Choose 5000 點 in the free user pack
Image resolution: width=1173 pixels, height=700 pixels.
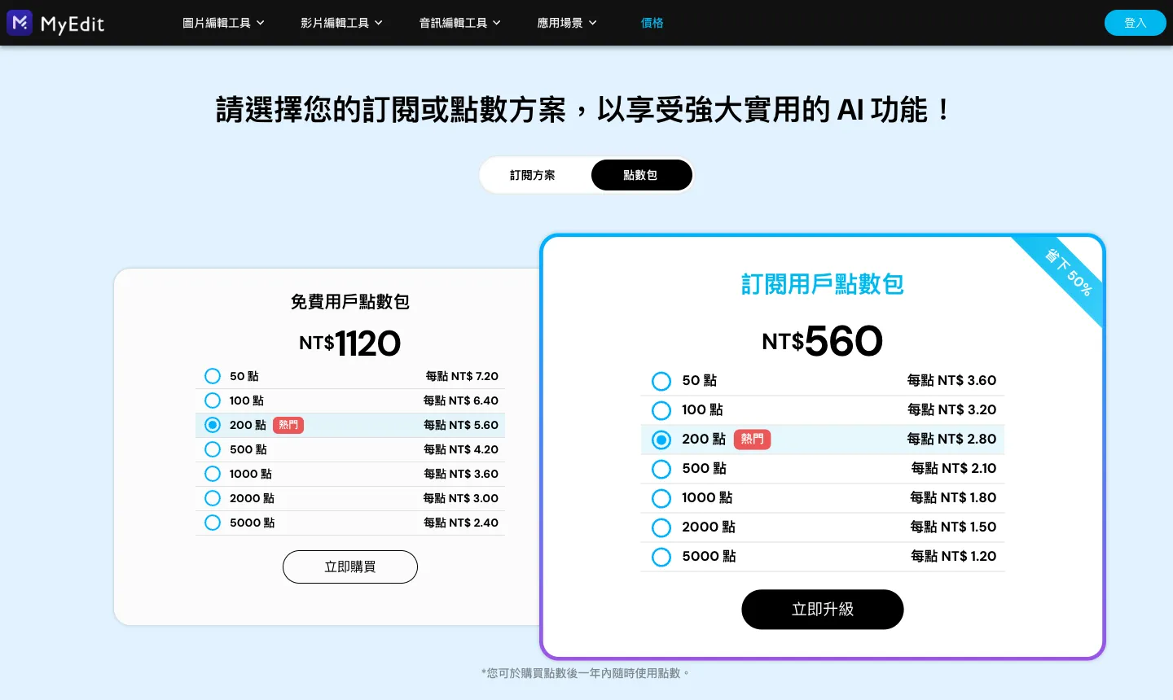pos(213,523)
